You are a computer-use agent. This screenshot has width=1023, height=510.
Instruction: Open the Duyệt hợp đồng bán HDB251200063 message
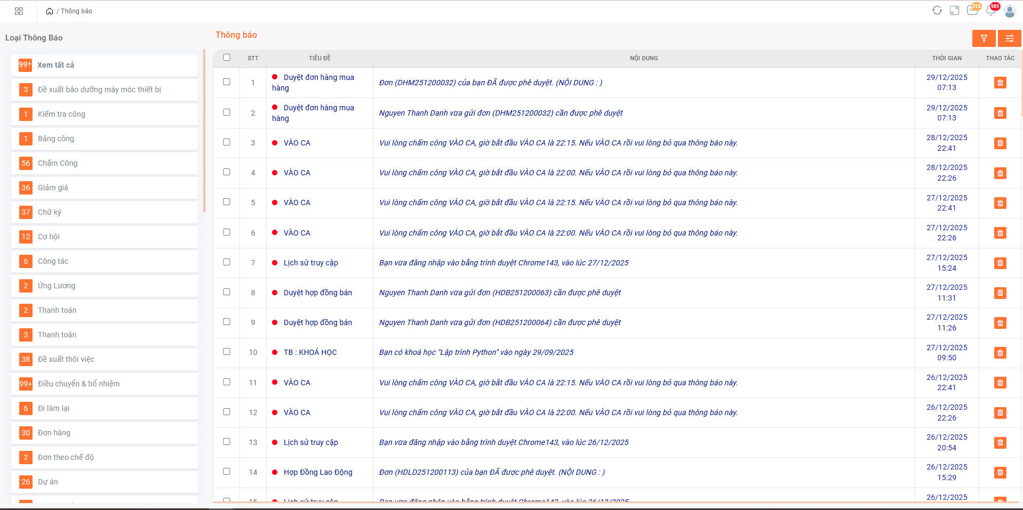[x=500, y=293]
